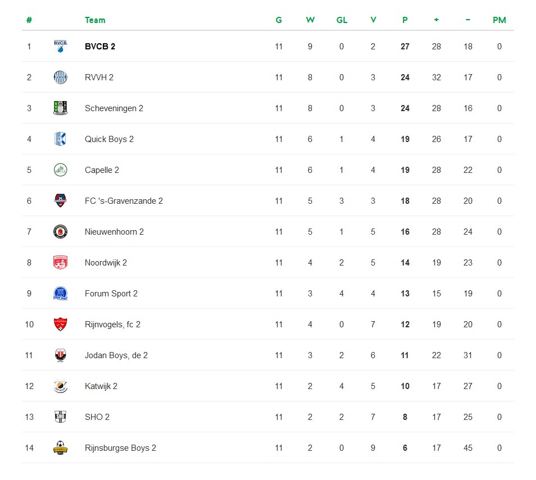The image size is (536, 480).
Task: Open the Scheveningen team logo
Action: 61,108
